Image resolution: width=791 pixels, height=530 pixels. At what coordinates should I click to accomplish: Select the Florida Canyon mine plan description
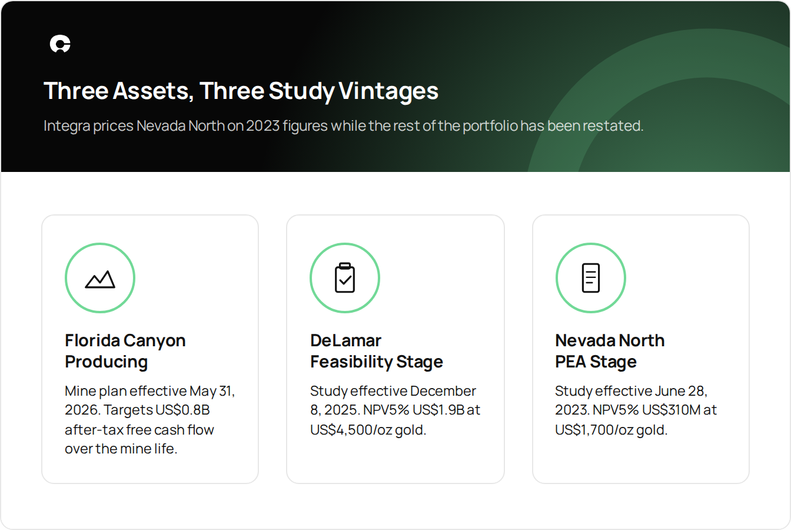tap(150, 420)
